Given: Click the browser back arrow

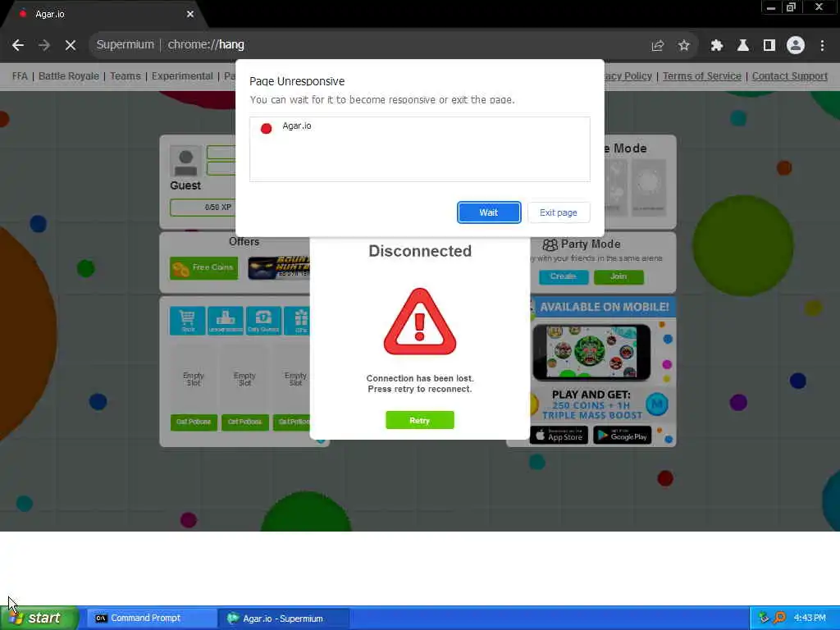Looking at the screenshot, I should coord(18,45).
